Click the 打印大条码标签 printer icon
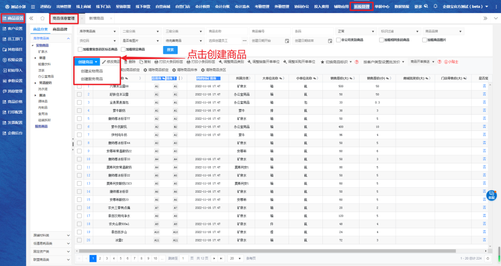Image resolution: width=501 pixels, height=266 pixels. [156, 62]
